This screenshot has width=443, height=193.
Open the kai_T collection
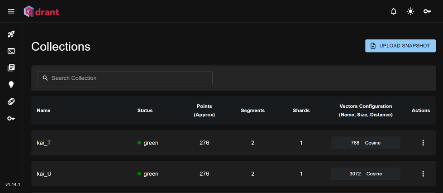(44, 143)
